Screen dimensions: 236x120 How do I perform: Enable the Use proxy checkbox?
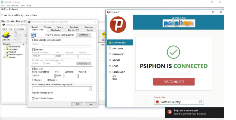click(x=33, y=49)
